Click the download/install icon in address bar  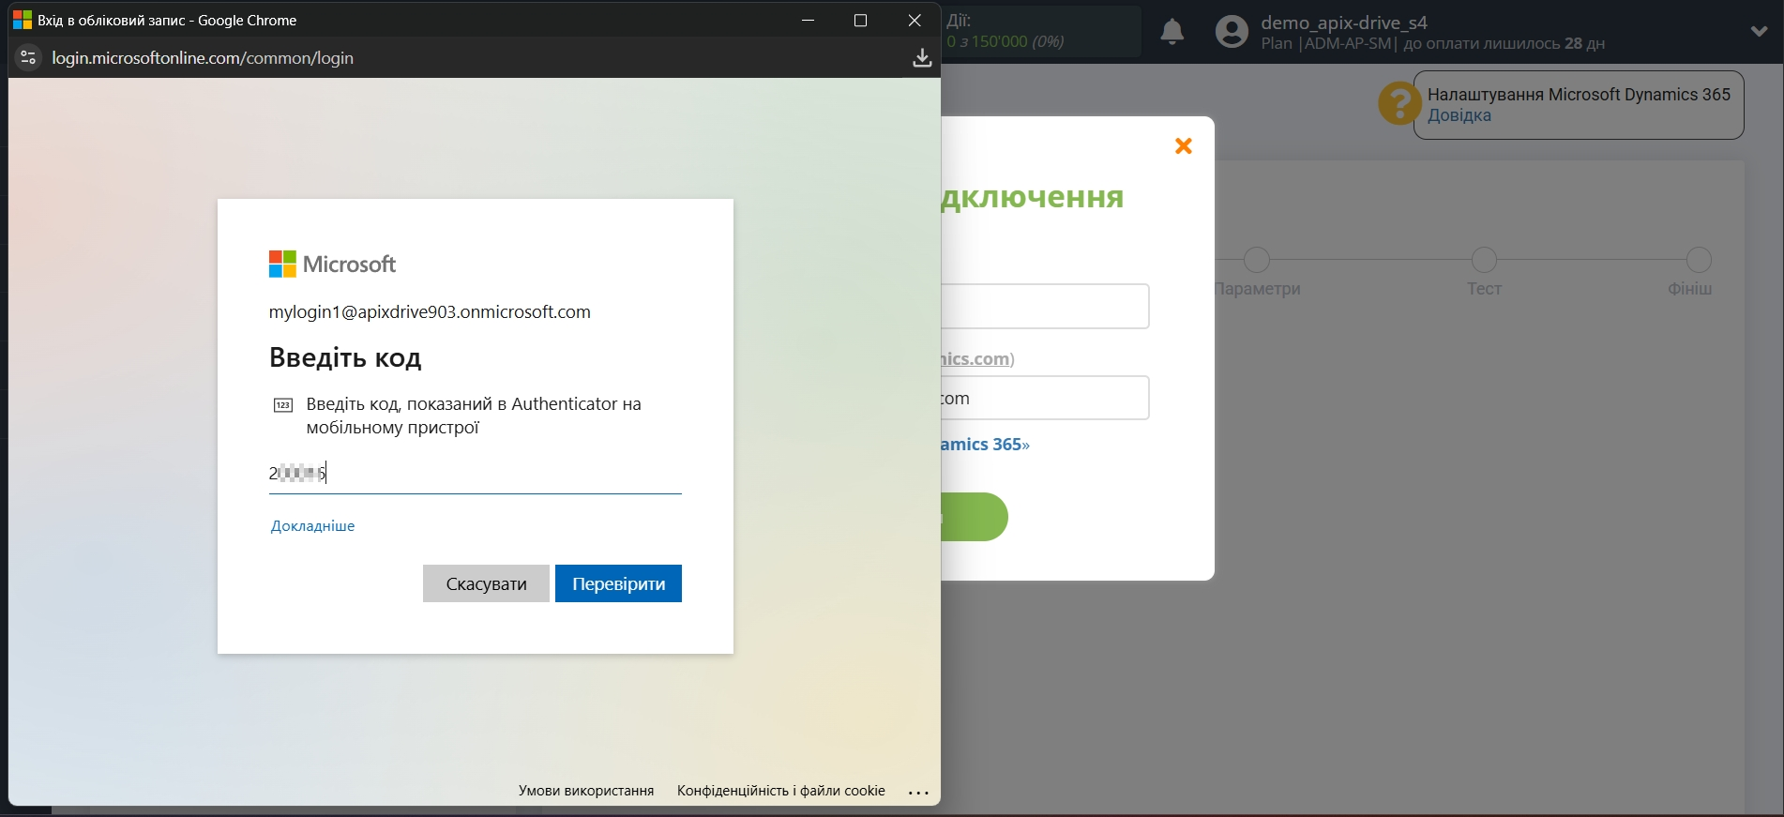pos(922,57)
